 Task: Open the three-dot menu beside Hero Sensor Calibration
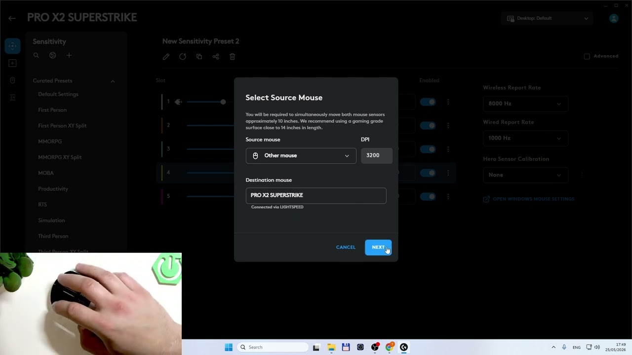click(x=582, y=175)
